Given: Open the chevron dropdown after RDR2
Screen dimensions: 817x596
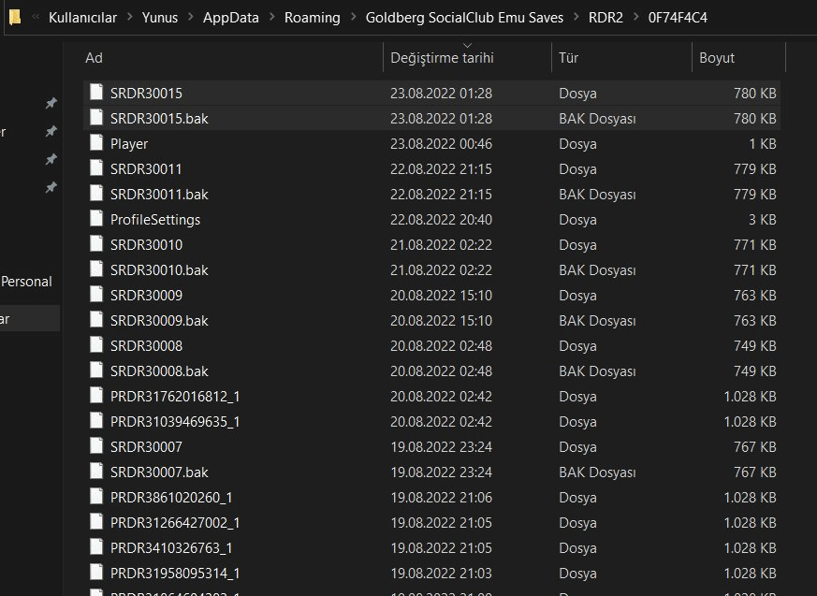Looking at the screenshot, I should pyautogui.click(x=635, y=17).
